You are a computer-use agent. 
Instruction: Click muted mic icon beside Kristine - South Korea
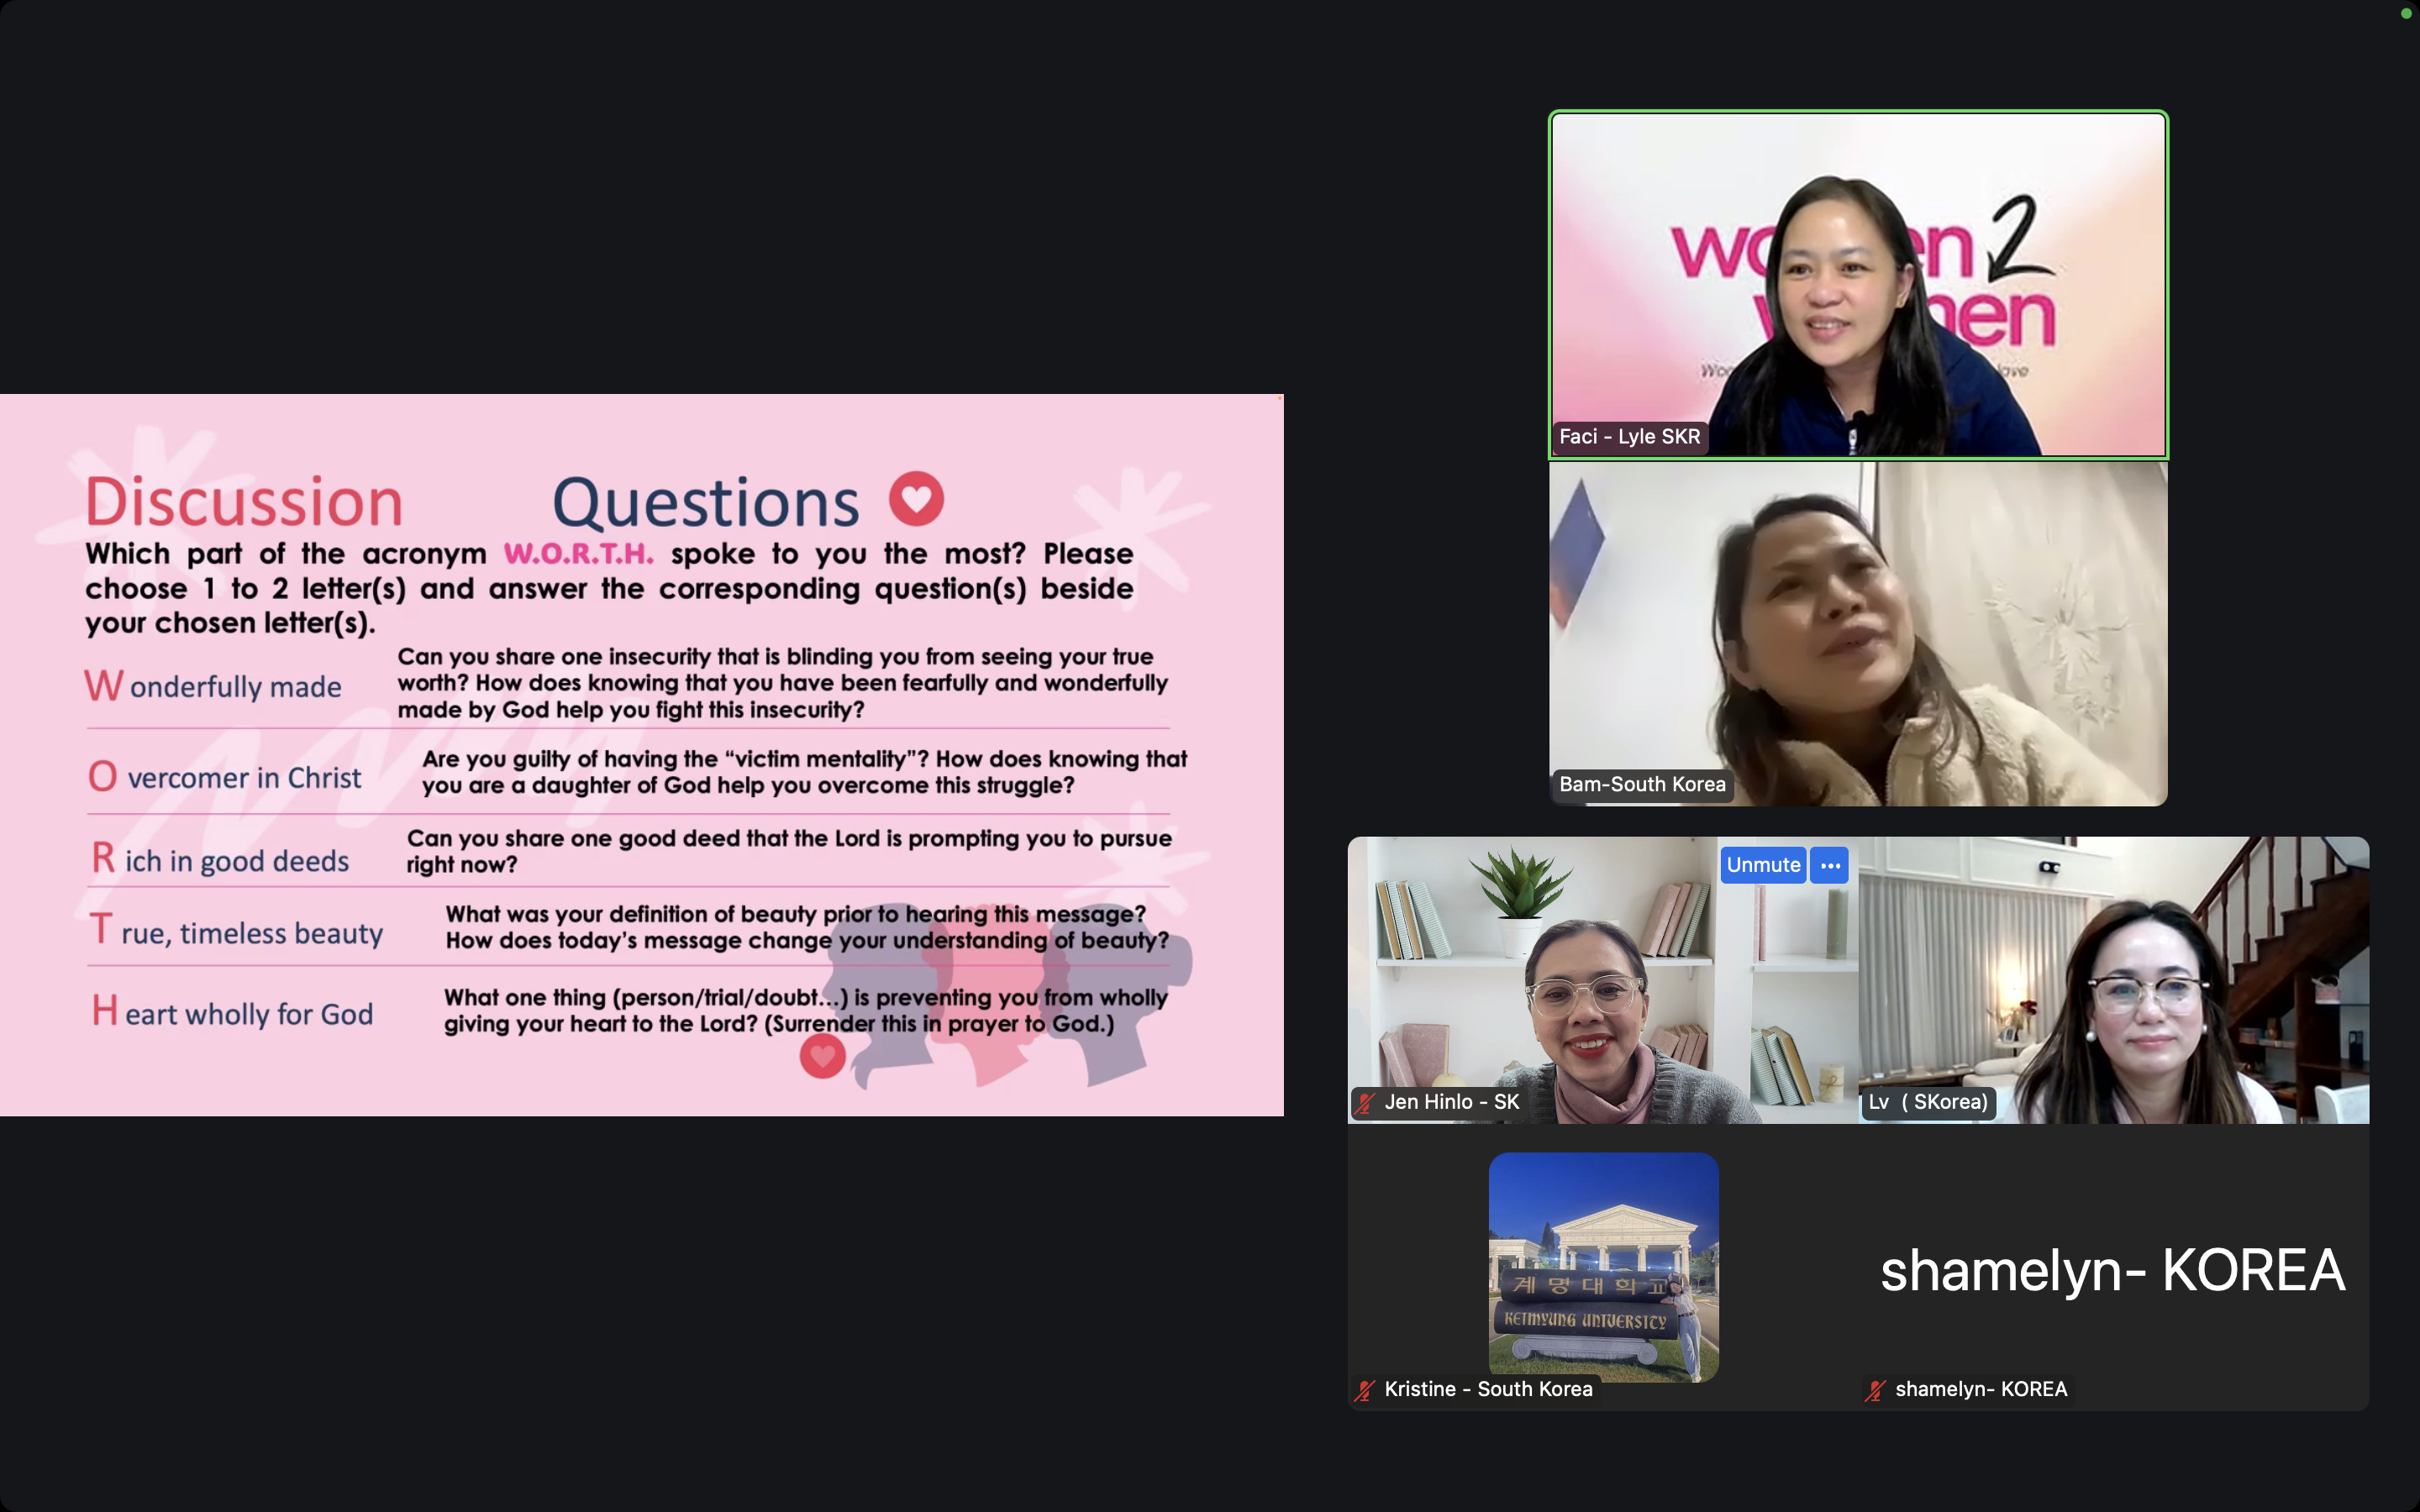[1365, 1389]
